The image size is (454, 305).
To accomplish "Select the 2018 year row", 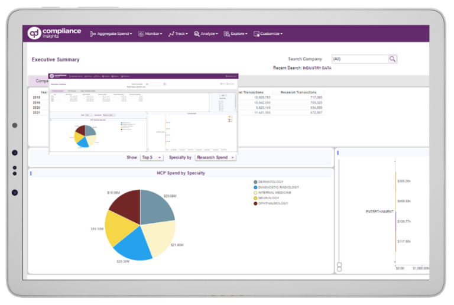I will [37, 98].
